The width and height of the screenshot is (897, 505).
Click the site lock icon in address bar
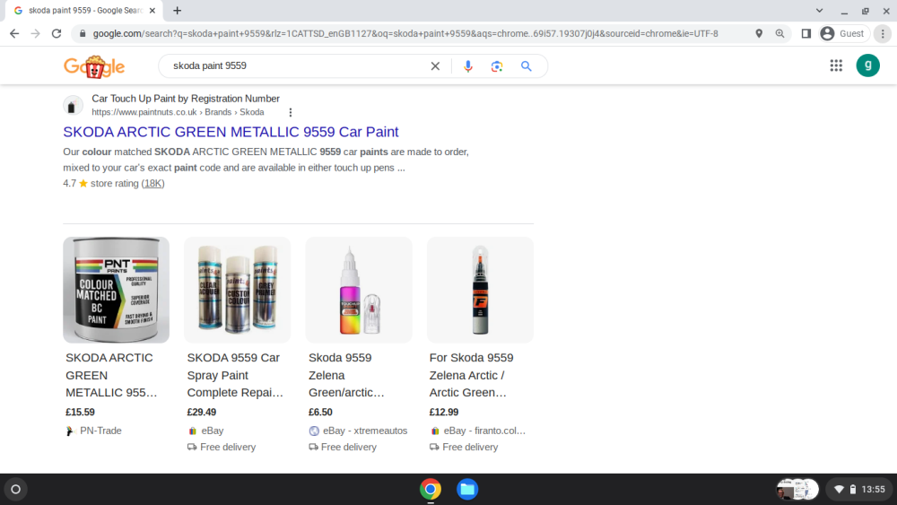coord(83,34)
